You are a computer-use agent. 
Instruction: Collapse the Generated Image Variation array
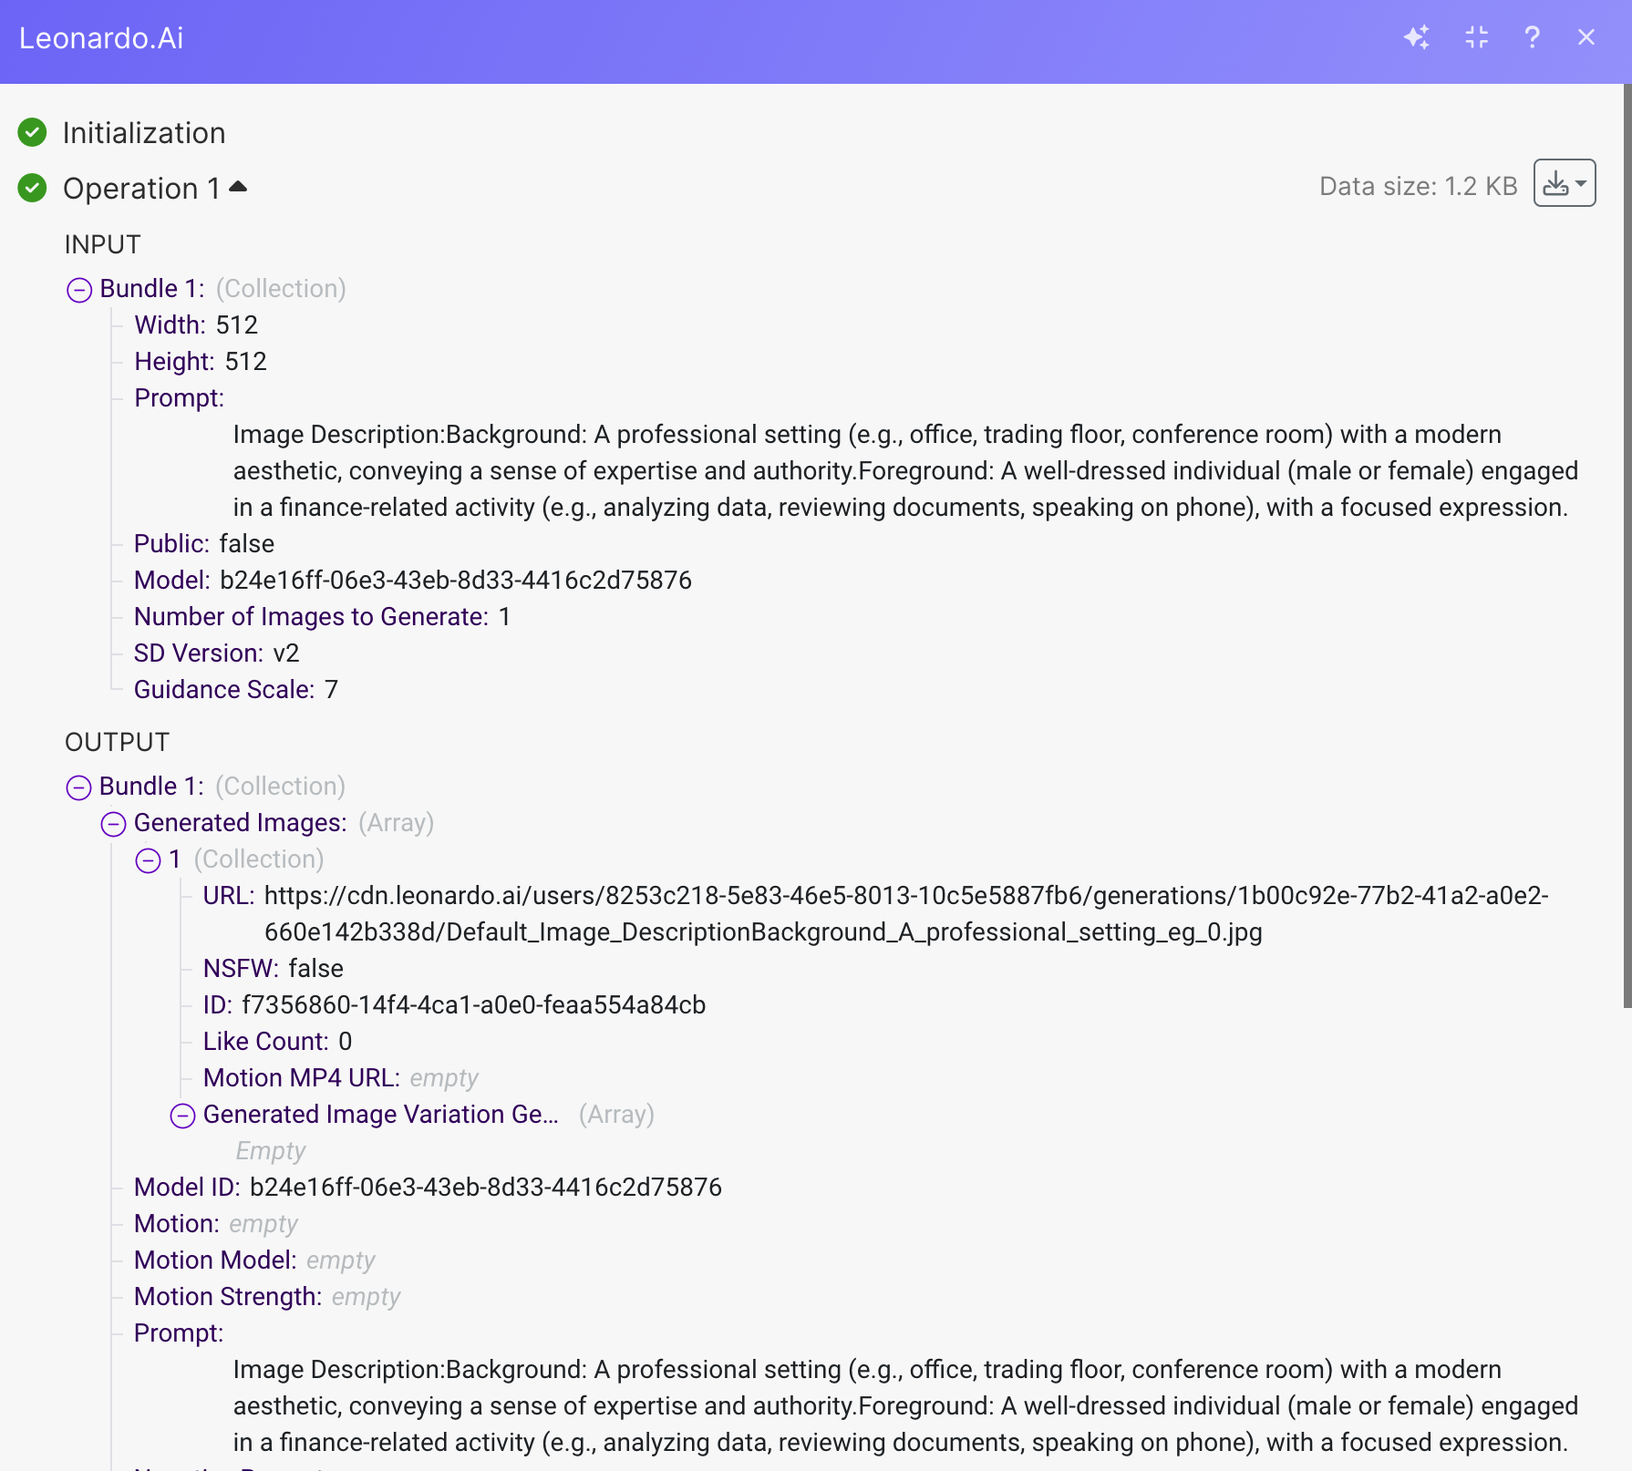pyautogui.click(x=182, y=1116)
